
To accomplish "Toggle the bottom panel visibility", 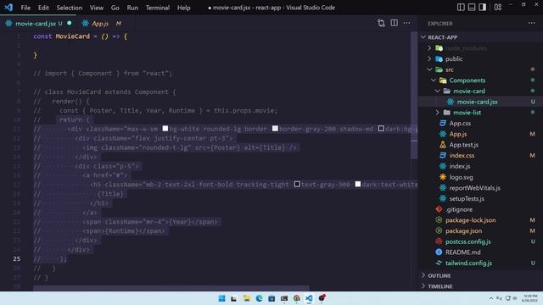I will tap(472, 8).
